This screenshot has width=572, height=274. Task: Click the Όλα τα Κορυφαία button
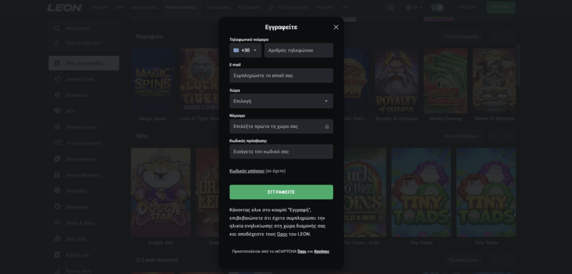(x=461, y=36)
